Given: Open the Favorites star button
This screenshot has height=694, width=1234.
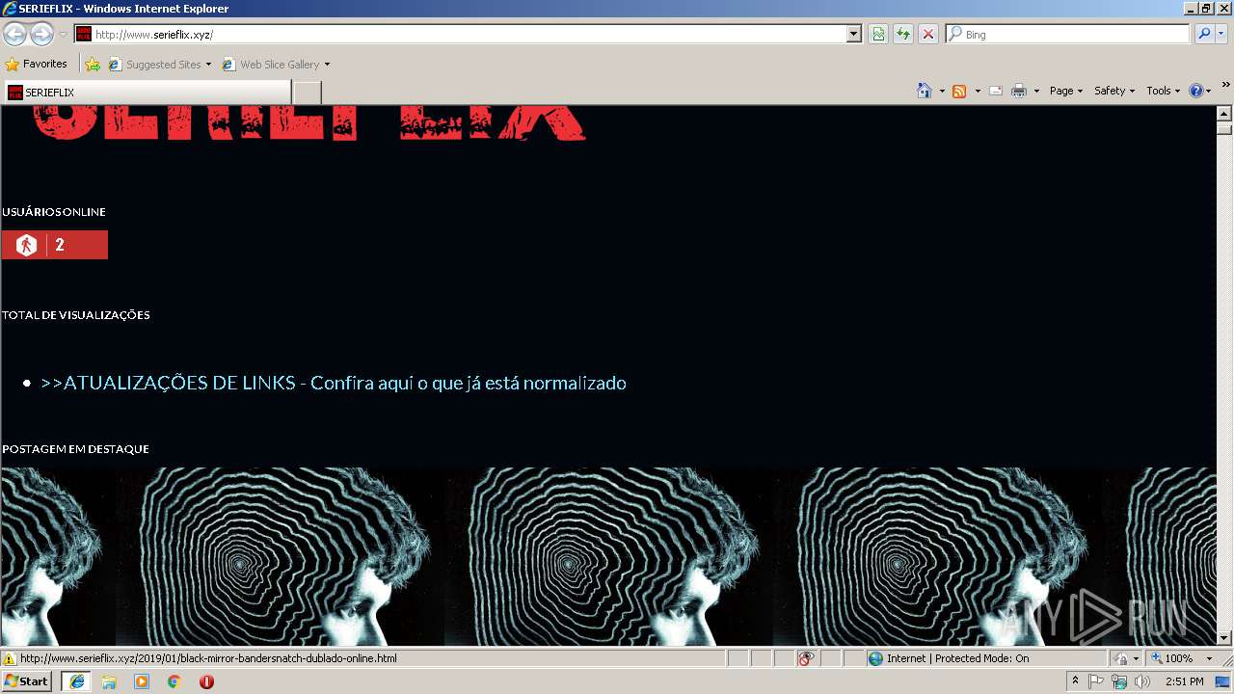Looking at the screenshot, I should pyautogui.click(x=37, y=65).
